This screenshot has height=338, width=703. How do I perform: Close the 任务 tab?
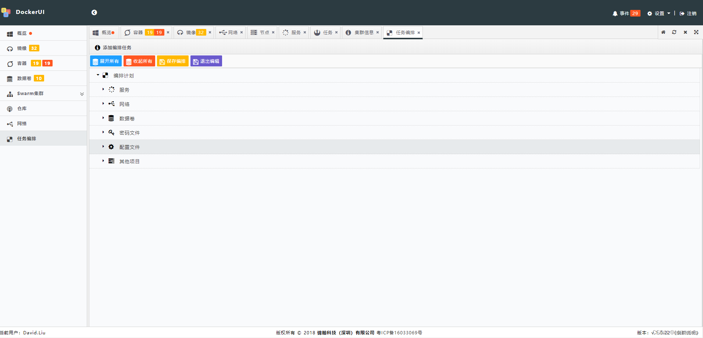(336, 32)
